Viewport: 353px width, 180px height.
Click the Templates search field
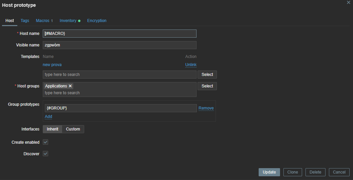click(x=119, y=75)
